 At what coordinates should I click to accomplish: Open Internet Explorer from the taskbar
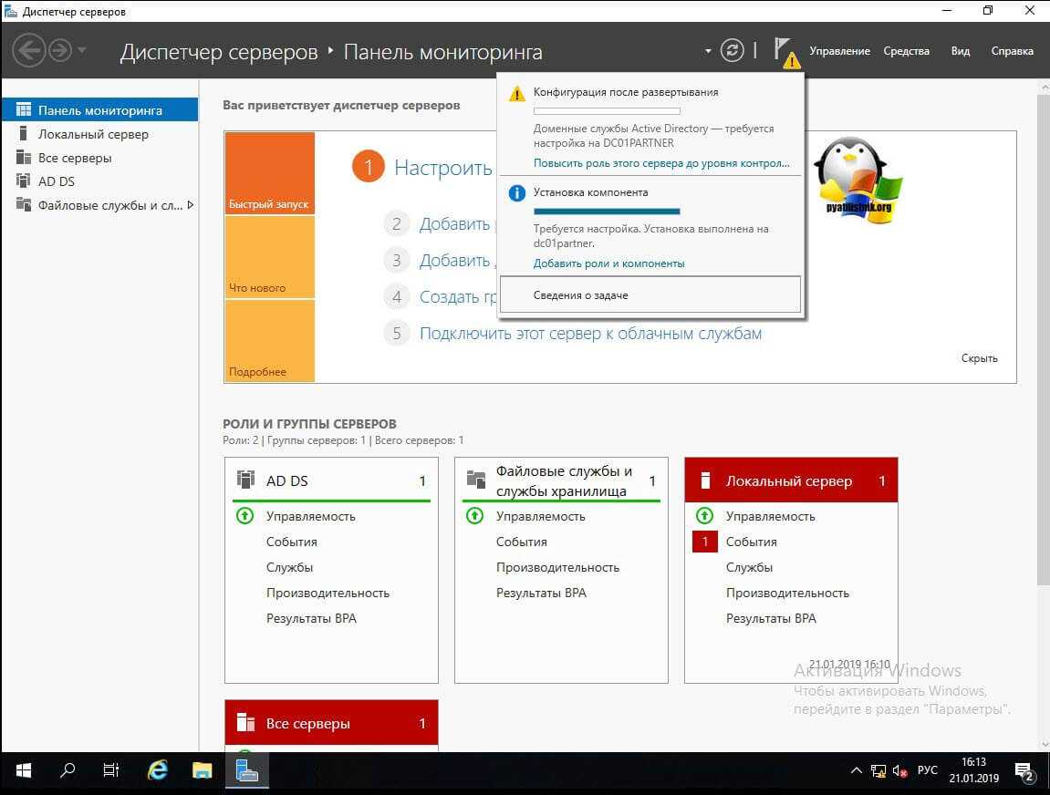[158, 770]
